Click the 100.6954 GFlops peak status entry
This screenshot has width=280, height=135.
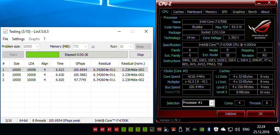click(65, 121)
